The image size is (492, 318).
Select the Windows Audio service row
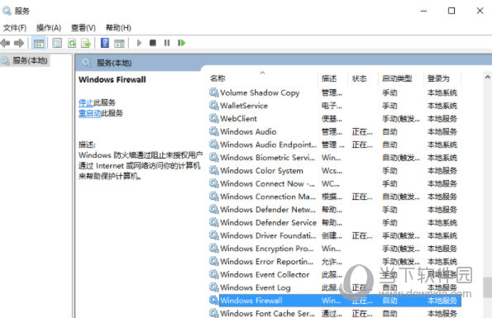[x=335, y=131]
